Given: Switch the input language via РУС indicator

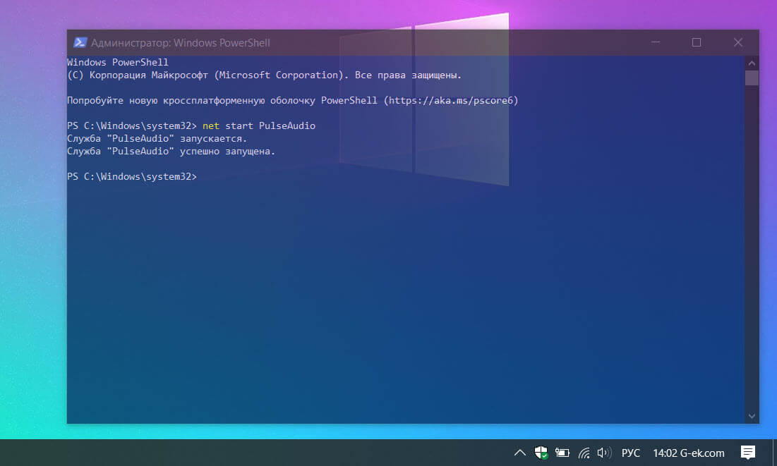Looking at the screenshot, I should click(630, 453).
